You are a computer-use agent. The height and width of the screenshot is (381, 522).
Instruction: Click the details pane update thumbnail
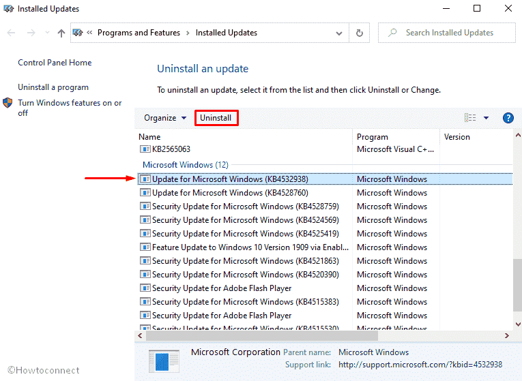(x=164, y=361)
